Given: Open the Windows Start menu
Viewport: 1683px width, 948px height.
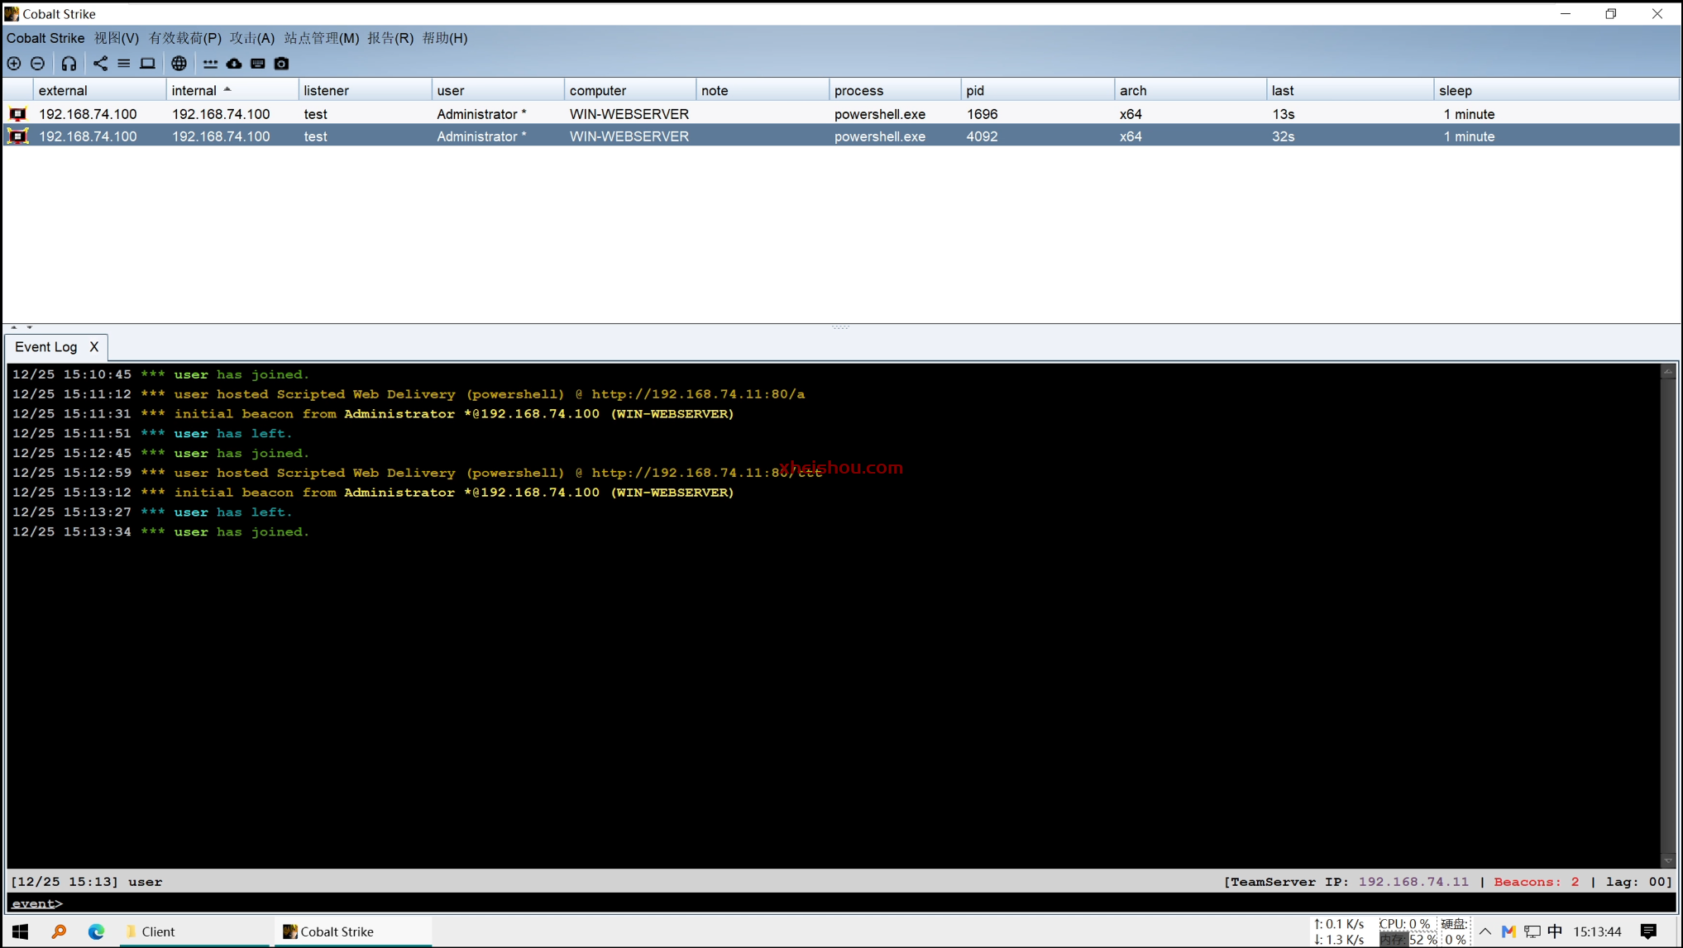Looking at the screenshot, I should 21,931.
